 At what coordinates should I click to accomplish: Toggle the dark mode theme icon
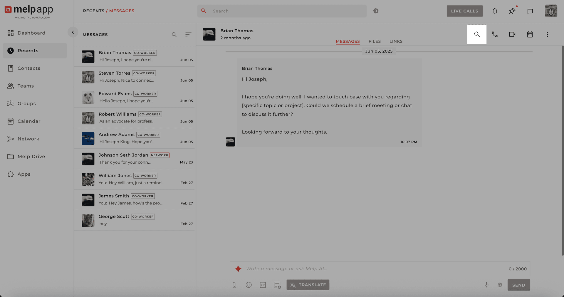pyautogui.click(x=376, y=11)
